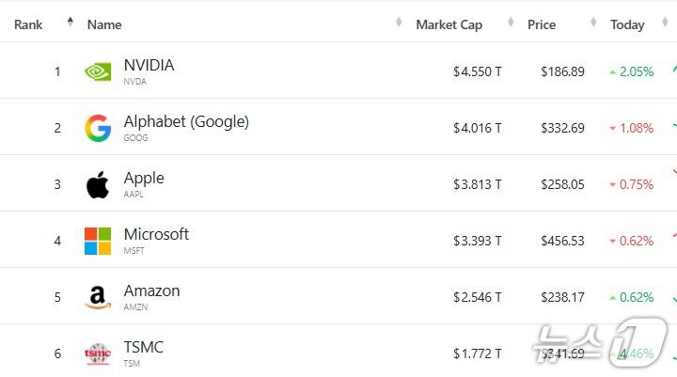Open the Alphabet (Google) company link
Viewport: 677px width, 377px height.
pyautogui.click(x=186, y=122)
